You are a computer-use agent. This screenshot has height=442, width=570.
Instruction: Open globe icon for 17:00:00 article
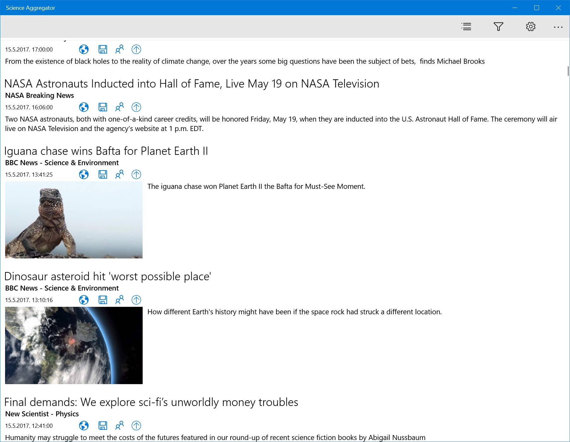[x=84, y=49]
